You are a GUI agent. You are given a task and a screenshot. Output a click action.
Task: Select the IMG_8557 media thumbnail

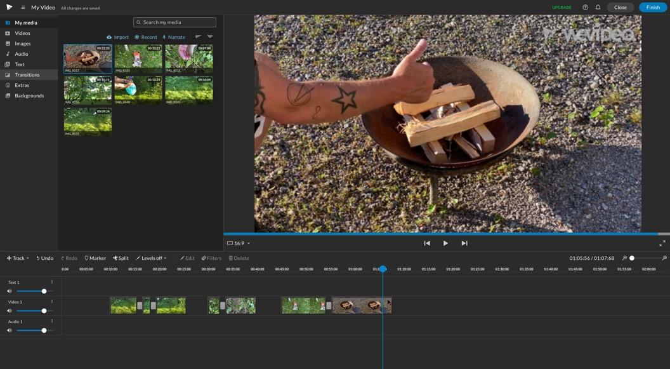coord(88,58)
